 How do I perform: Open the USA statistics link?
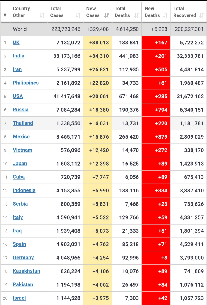point(18,96)
